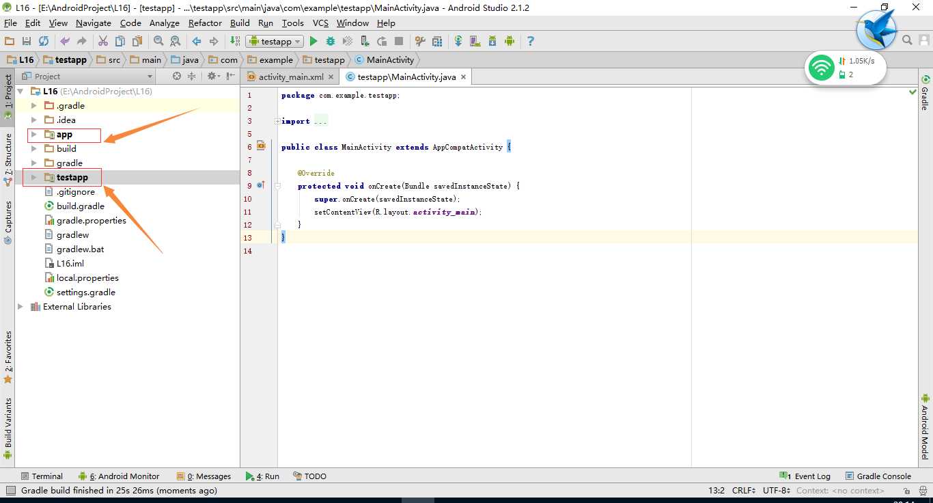Open the Terminal tool window
Image resolution: width=933 pixels, height=503 pixels.
click(42, 476)
